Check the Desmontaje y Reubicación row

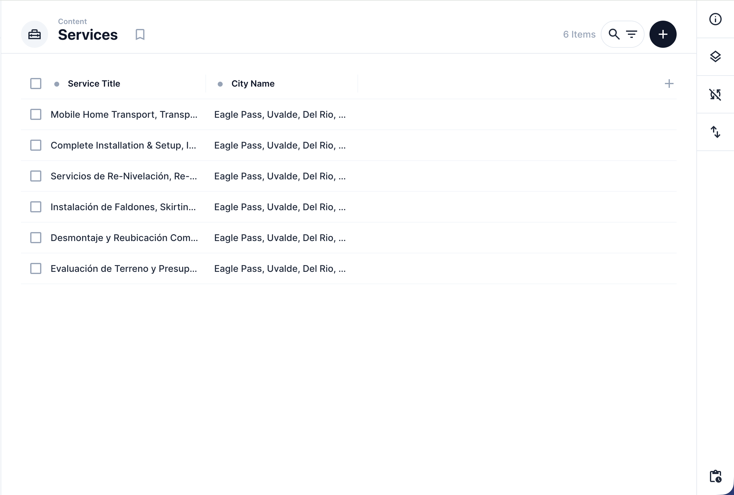pyautogui.click(x=36, y=238)
